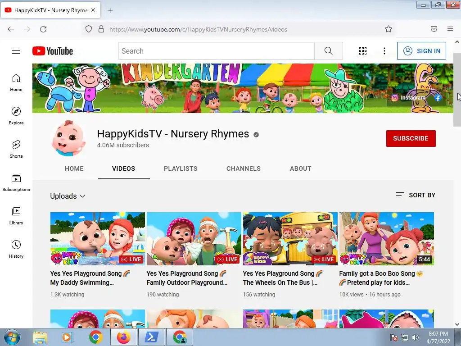
Task: Click the YouTube logo
Action: tap(53, 51)
